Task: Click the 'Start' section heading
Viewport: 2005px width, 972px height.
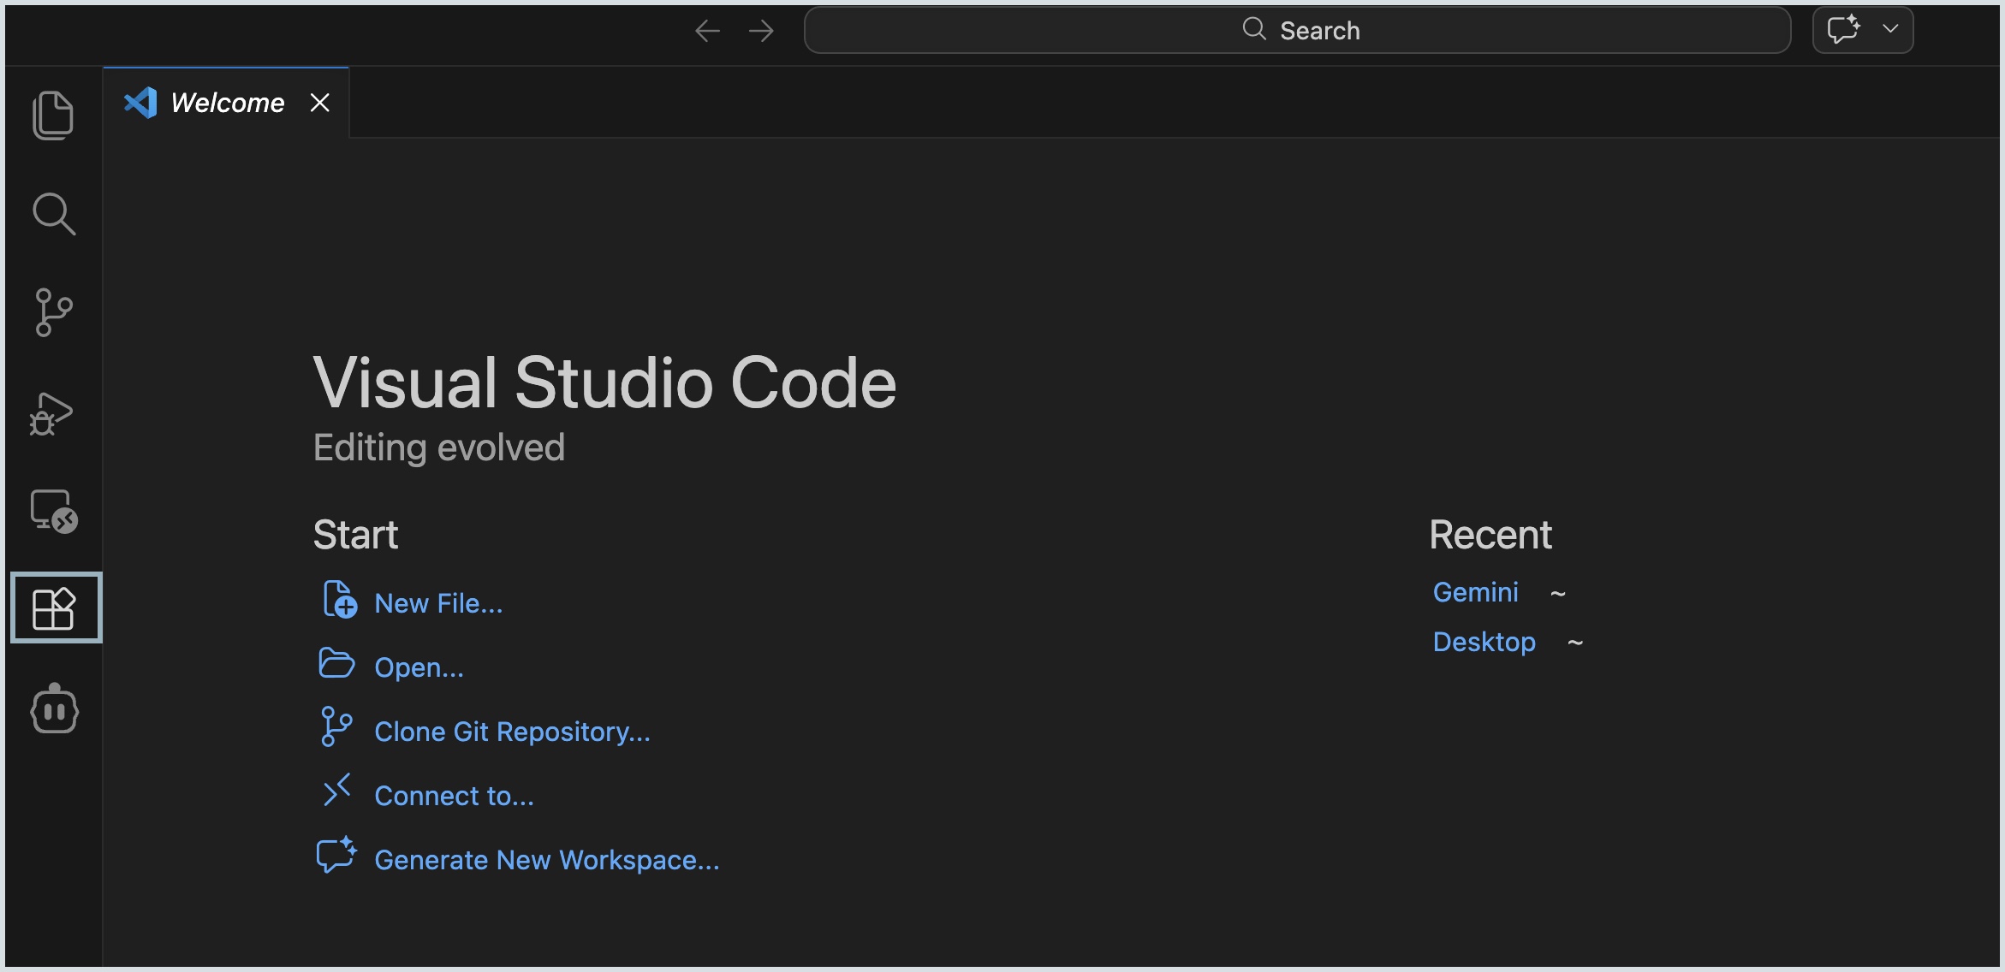Action: coord(355,535)
